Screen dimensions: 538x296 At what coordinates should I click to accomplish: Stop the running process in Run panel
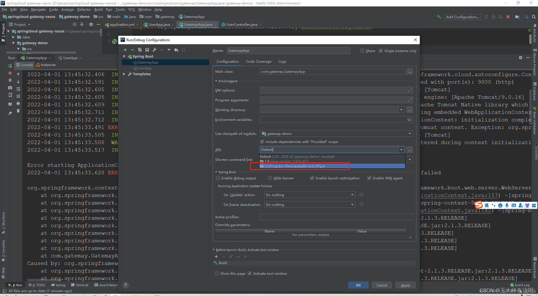(10, 73)
